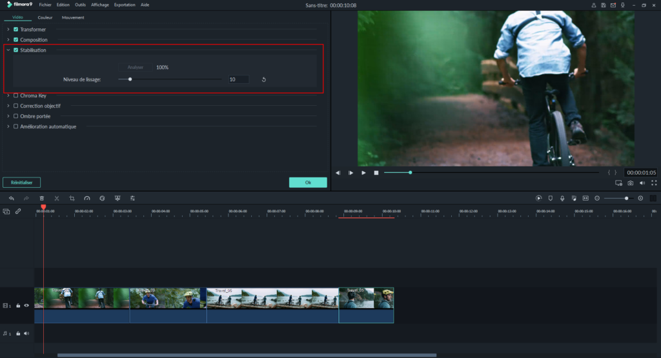
Task: Enable the Amélioration automatique checkbox
Action: tap(15, 126)
